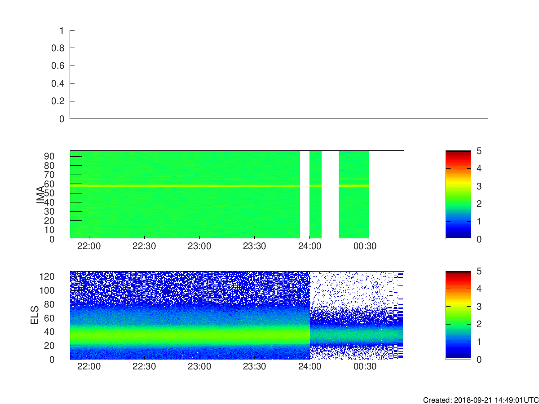
Task: Click the creation timestamp text
Action: click(x=481, y=400)
